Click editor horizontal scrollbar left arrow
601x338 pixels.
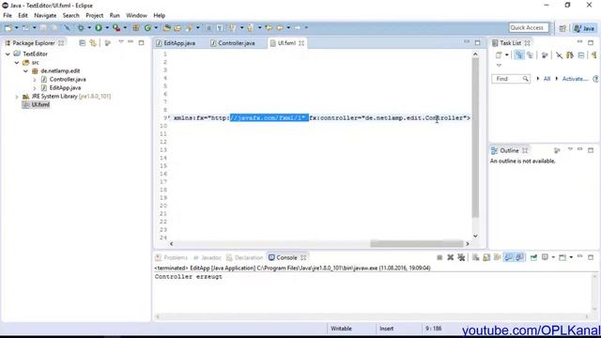click(171, 244)
